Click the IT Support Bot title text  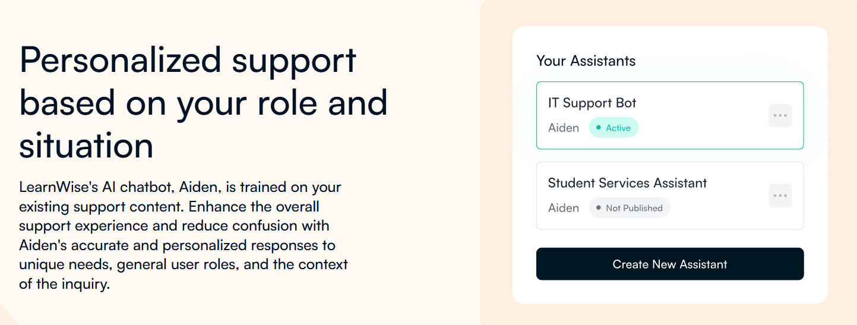pyautogui.click(x=592, y=103)
